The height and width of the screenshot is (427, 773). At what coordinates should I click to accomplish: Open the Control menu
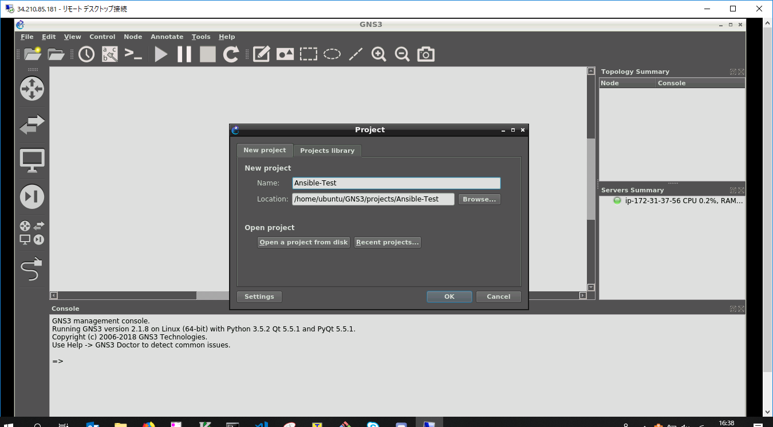point(102,37)
